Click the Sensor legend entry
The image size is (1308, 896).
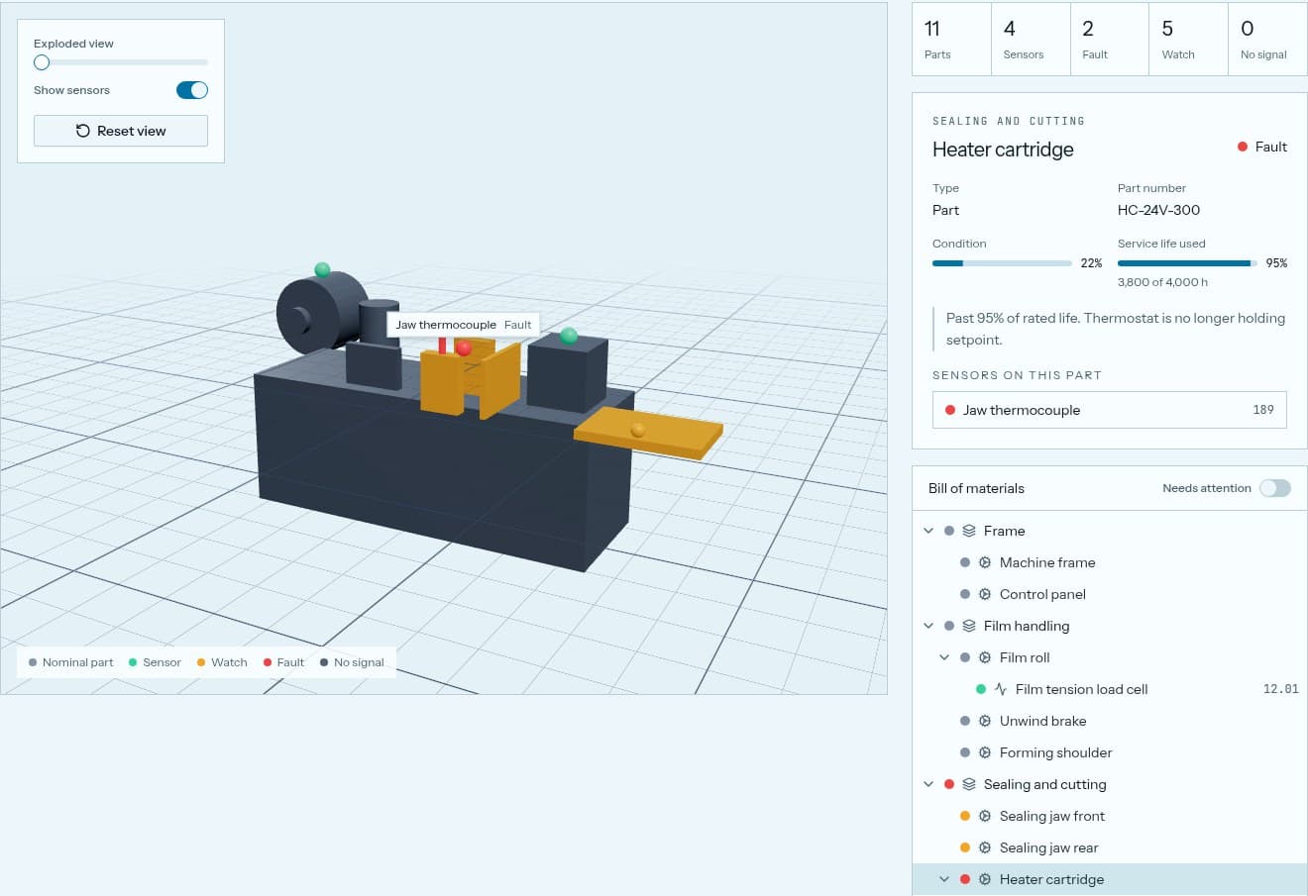(155, 662)
